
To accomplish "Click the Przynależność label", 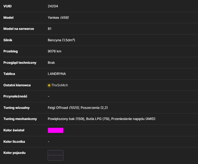I will point(15,96).
